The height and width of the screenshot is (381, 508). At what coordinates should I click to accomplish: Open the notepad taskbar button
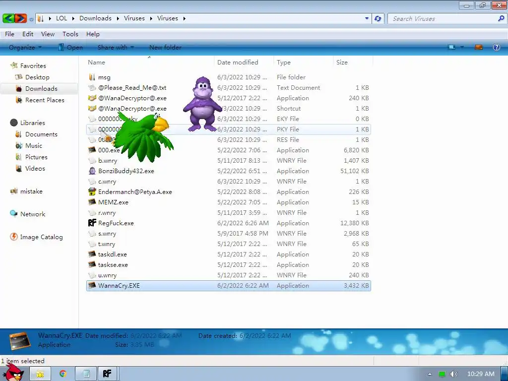pos(86,374)
